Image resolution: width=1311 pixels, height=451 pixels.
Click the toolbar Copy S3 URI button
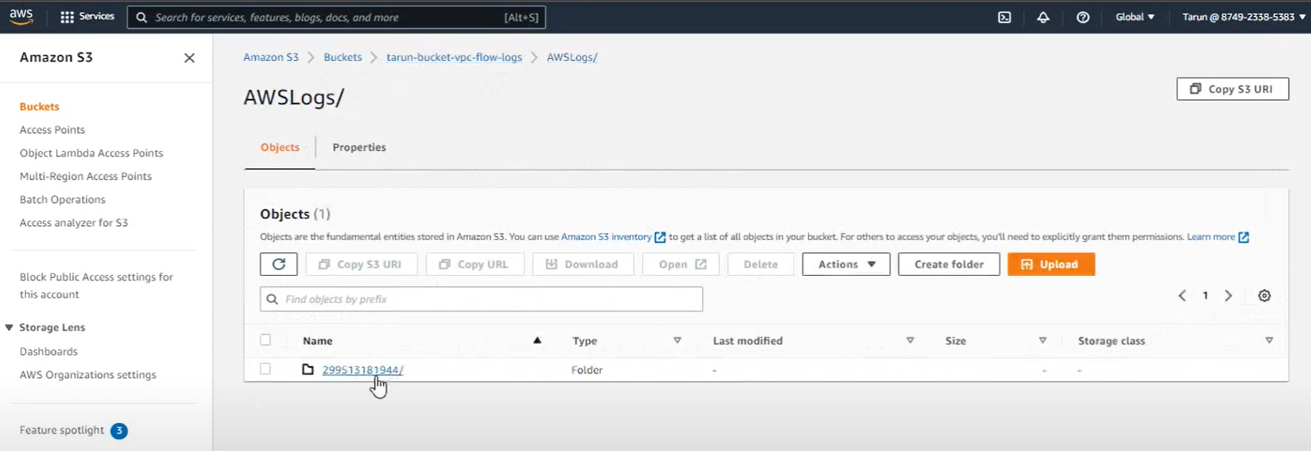361,264
